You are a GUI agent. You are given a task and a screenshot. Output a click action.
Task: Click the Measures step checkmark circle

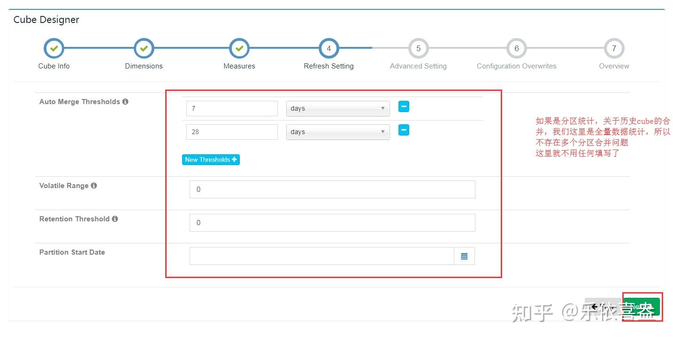239,48
